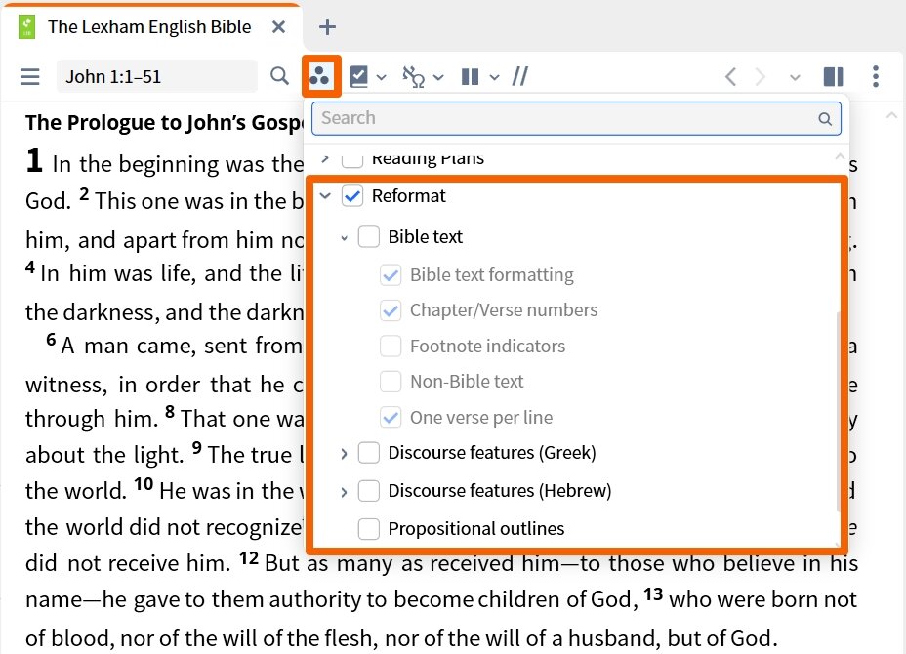Enable Footnote indicators checkbox

click(391, 347)
